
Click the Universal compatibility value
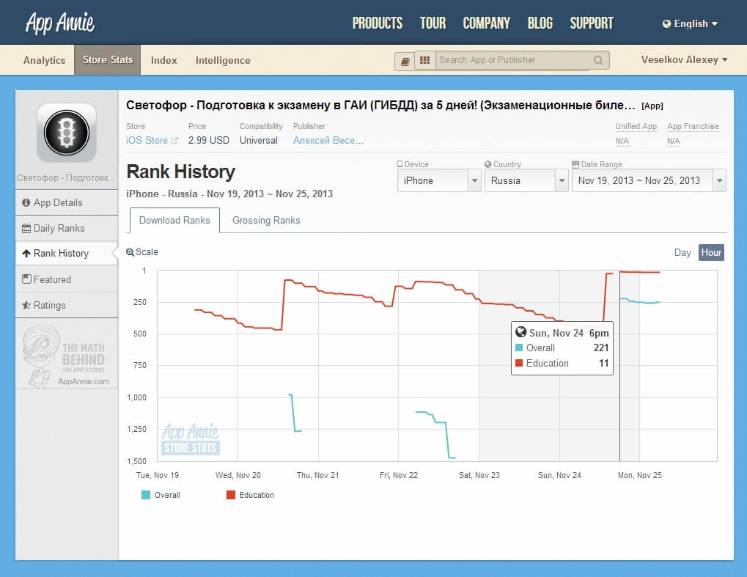point(259,141)
